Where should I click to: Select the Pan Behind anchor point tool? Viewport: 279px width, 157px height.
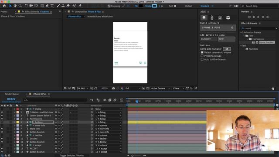[36, 6]
